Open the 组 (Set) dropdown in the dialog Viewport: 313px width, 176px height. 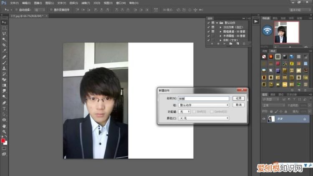[204, 105]
